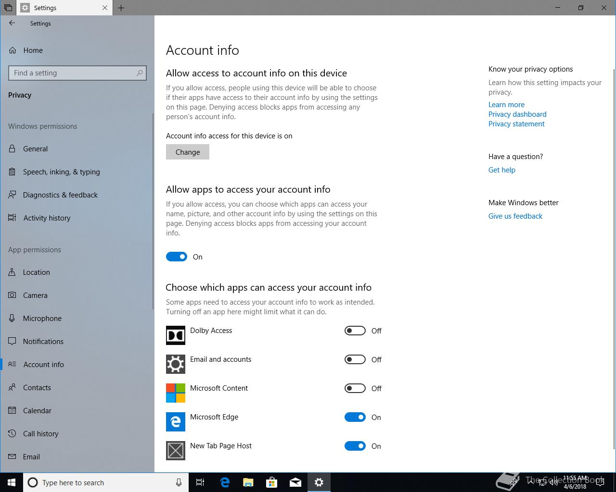Screen dimensions: 616x492
Task: Click the Microsoft Edge app icon in list
Action: point(176,422)
